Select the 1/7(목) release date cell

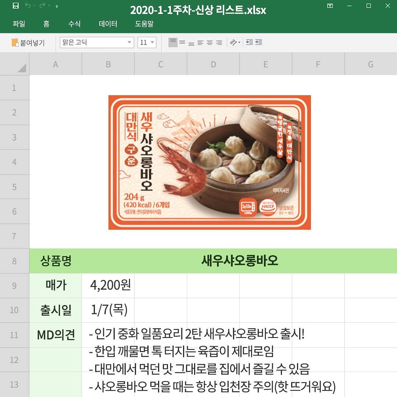[108, 310]
